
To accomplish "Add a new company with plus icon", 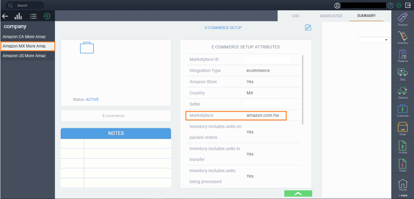I will point(47,16).
